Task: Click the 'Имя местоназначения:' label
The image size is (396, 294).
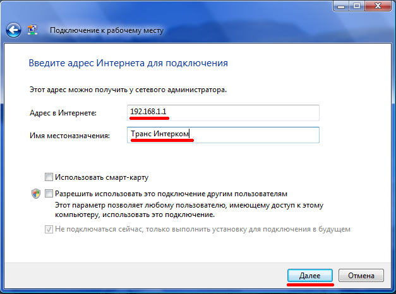Action: pyautogui.click(x=69, y=136)
